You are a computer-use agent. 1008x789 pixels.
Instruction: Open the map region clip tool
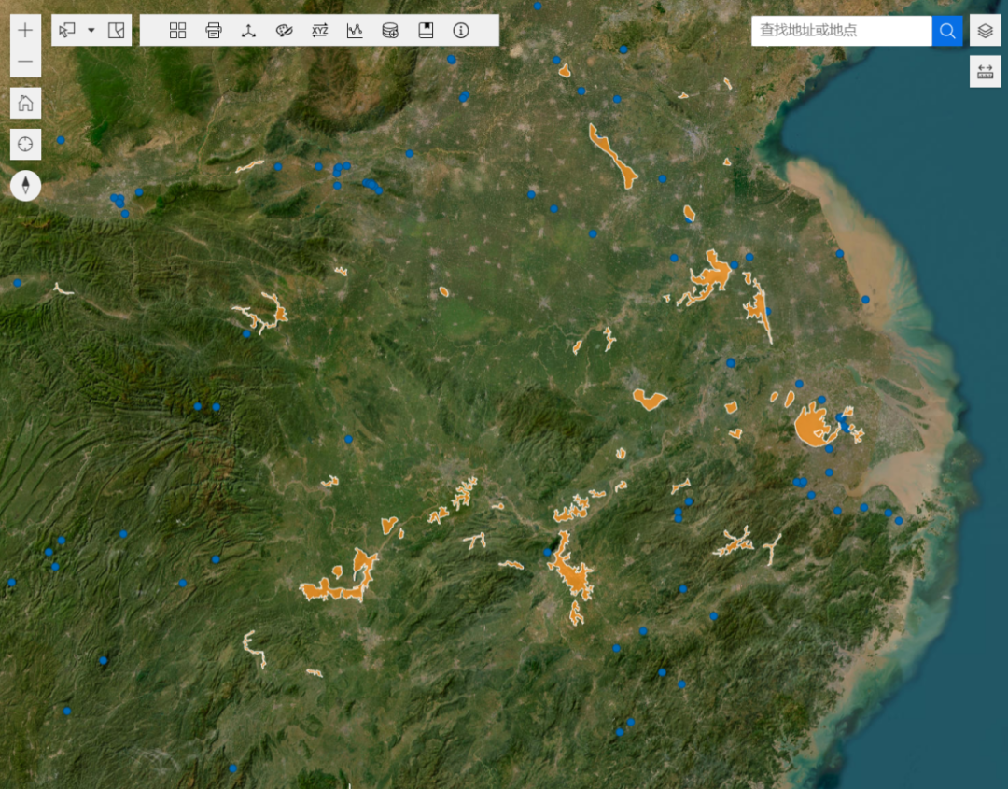click(117, 30)
